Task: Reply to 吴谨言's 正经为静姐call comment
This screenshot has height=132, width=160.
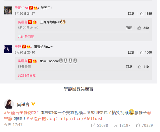Action: [129, 28]
